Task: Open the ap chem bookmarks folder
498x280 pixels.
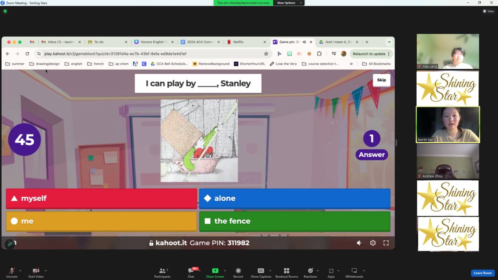Action: 119,64
